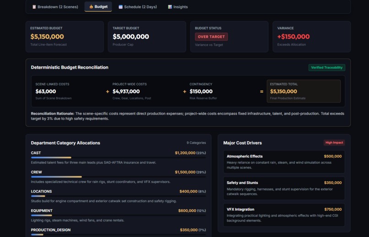Click the $350,000 (7%) production design amount

click(193, 230)
